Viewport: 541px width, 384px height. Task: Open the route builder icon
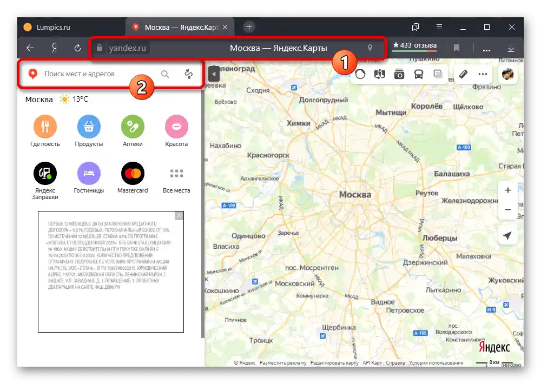tap(188, 74)
